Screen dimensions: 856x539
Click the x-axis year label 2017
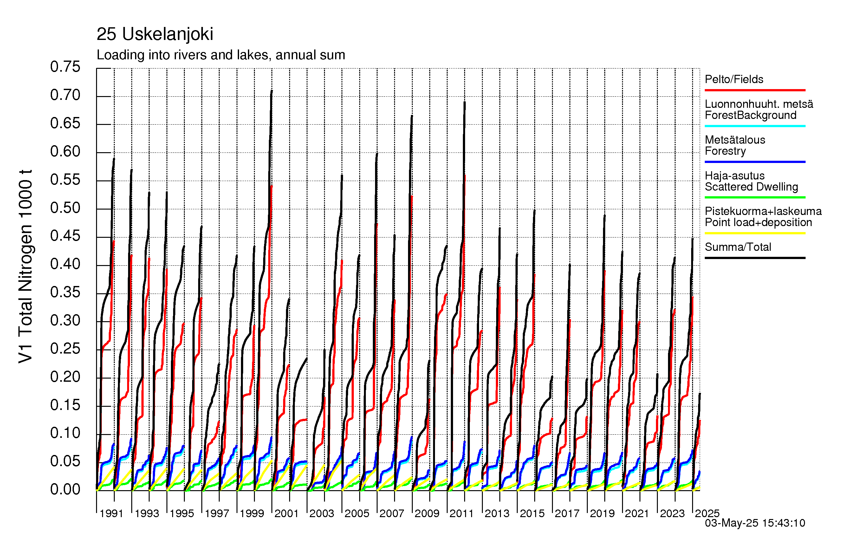[x=567, y=513]
